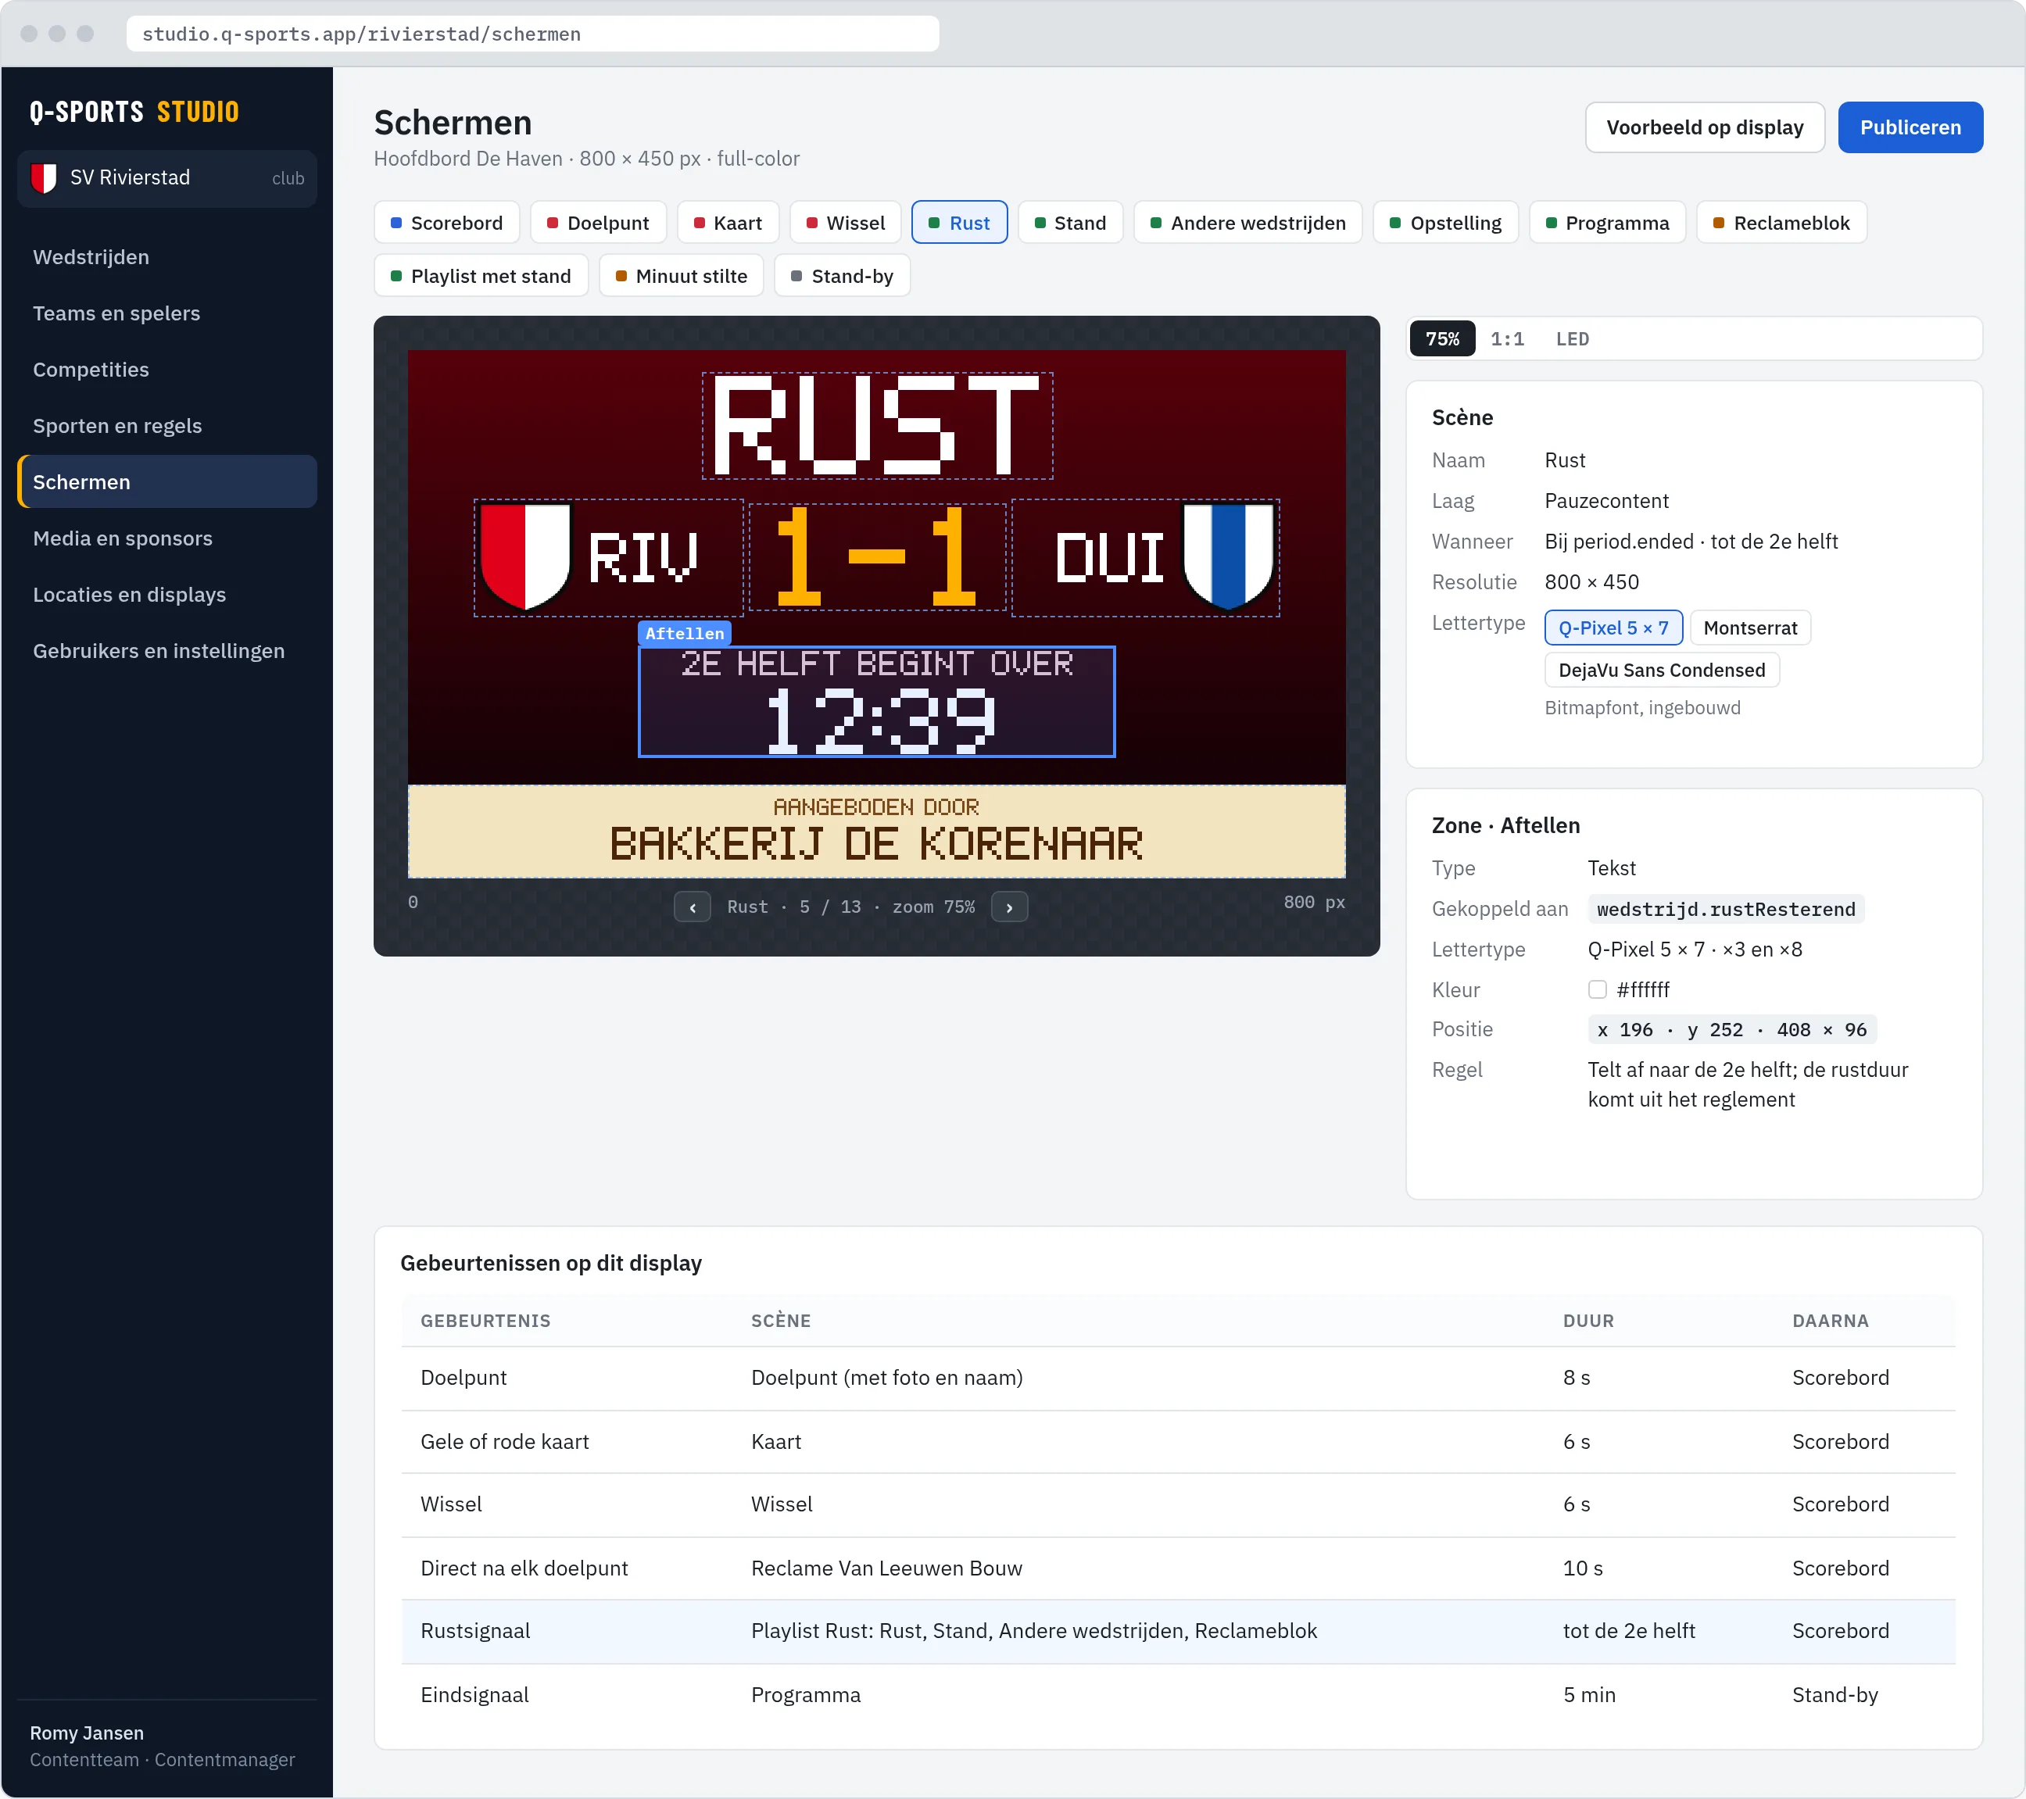Go to next scene arrow
The height and width of the screenshot is (1799, 2026).
tap(1009, 906)
